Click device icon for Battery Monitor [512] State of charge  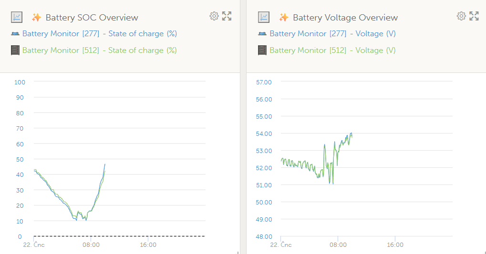point(15,50)
